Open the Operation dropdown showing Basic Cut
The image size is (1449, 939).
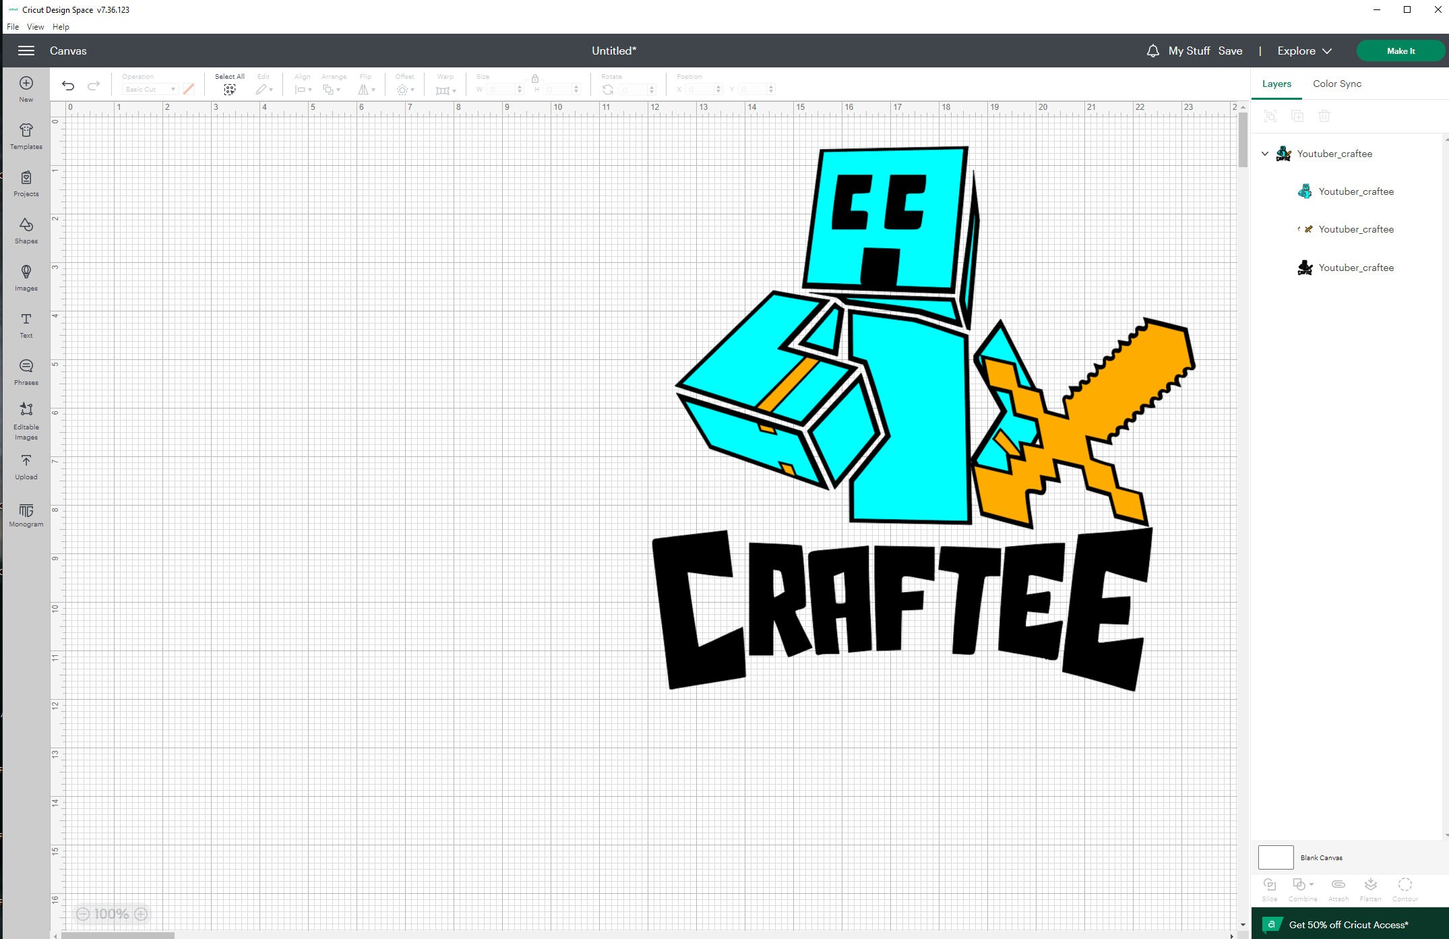tap(149, 89)
